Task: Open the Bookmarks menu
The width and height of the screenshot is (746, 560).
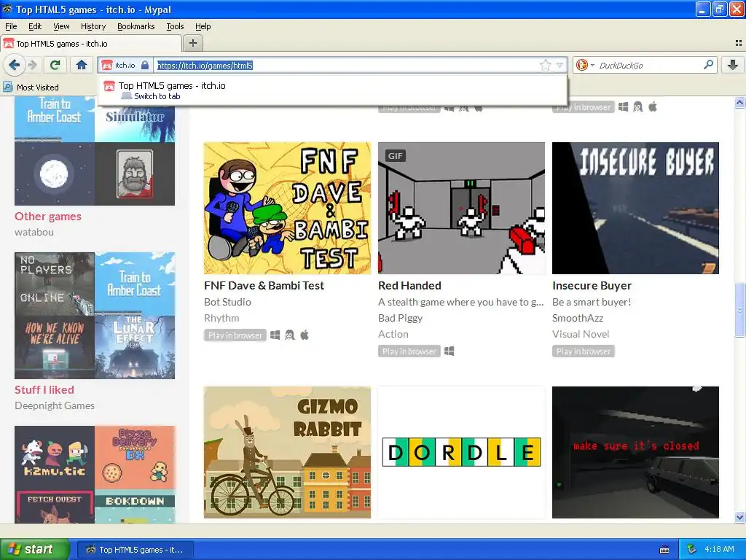Action: tap(136, 26)
